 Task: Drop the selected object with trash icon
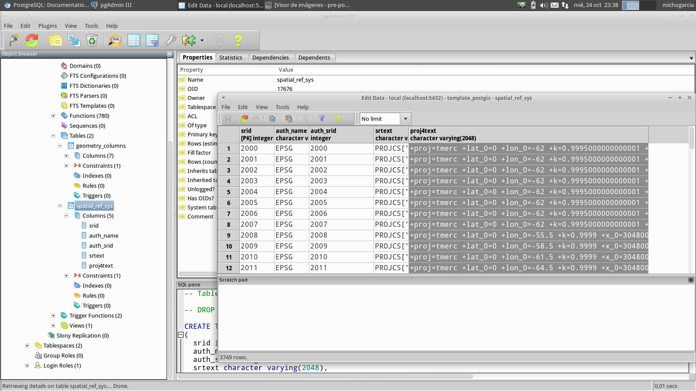(x=92, y=40)
